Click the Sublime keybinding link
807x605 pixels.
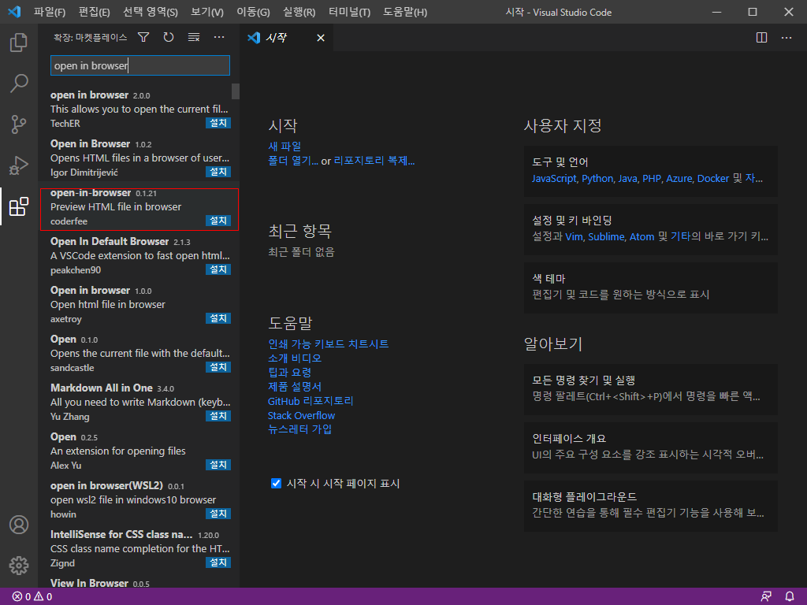coord(606,236)
